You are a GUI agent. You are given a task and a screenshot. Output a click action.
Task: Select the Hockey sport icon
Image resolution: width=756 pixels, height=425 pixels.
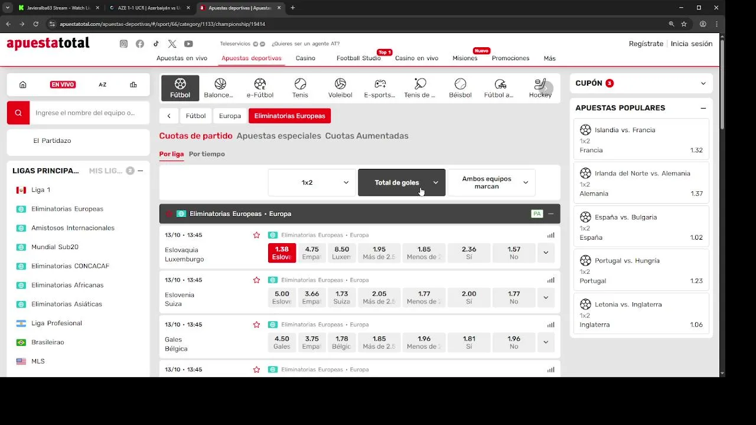(x=540, y=88)
